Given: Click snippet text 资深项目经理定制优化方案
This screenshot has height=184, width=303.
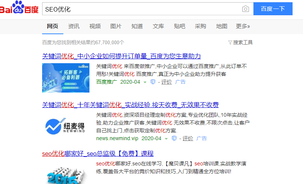Looking at the screenshot, I should pyautogui.click(x=155, y=115).
